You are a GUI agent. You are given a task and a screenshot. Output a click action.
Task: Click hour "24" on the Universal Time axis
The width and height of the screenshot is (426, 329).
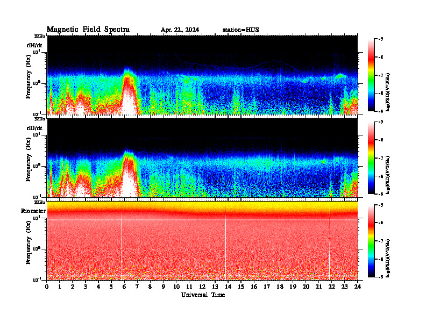[x=358, y=287]
